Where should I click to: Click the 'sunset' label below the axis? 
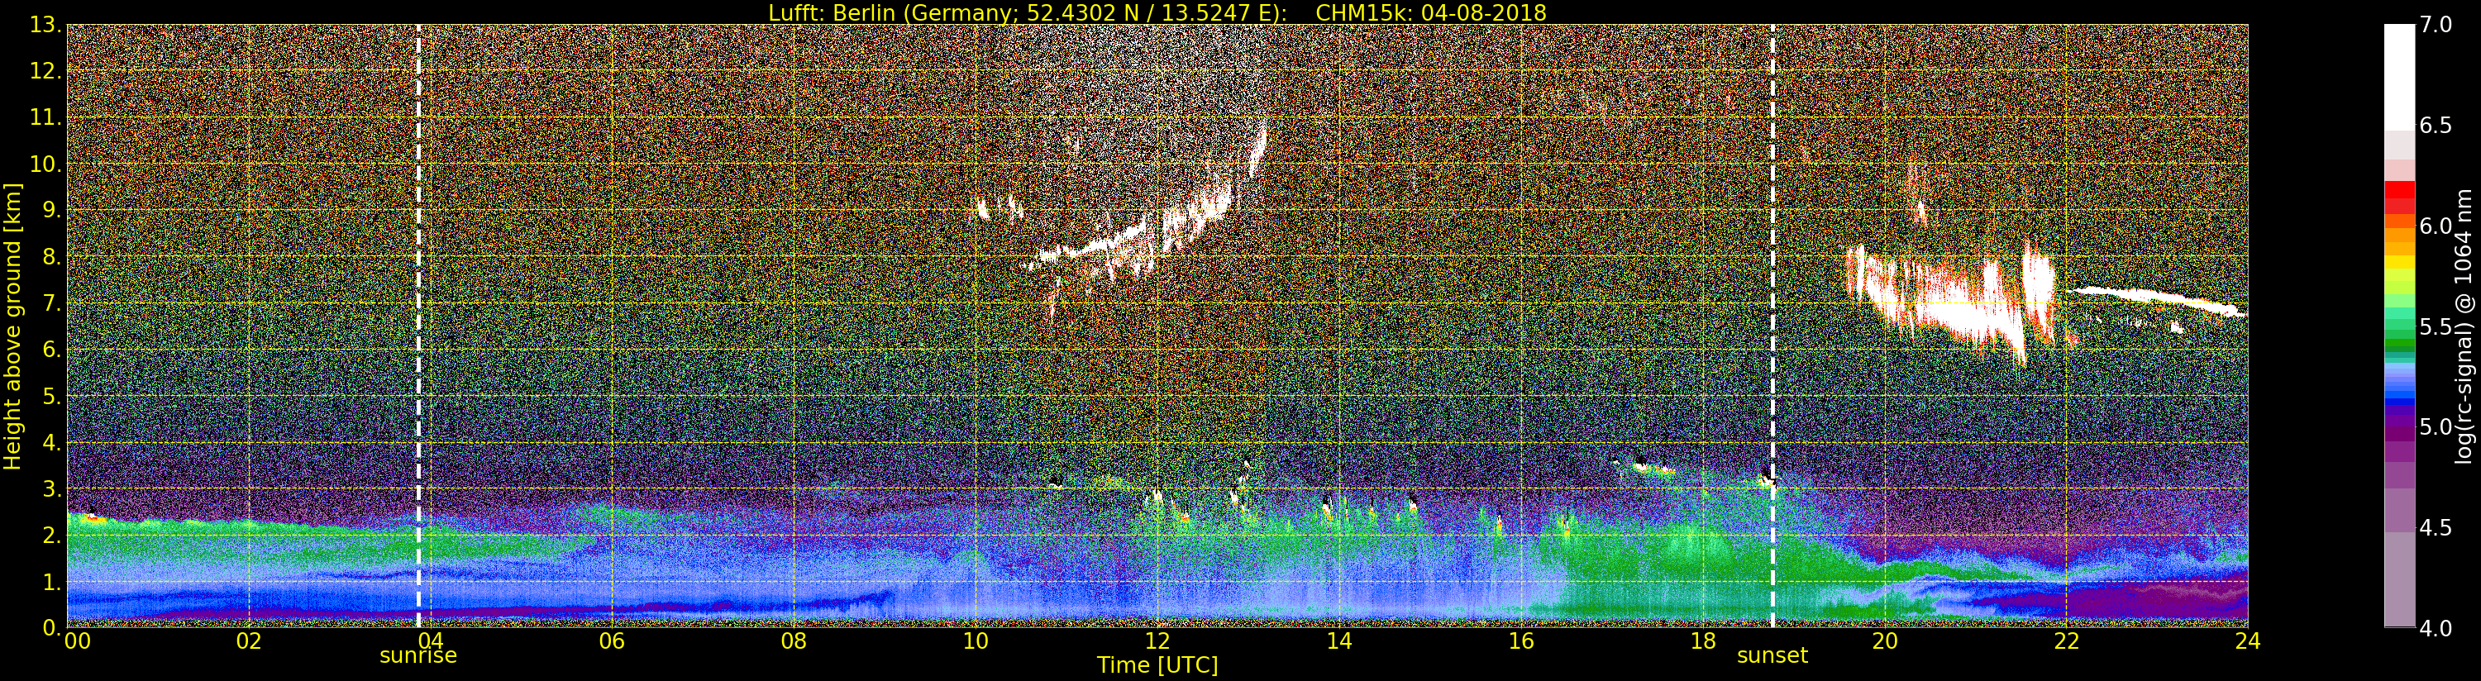pyautogui.click(x=1772, y=656)
